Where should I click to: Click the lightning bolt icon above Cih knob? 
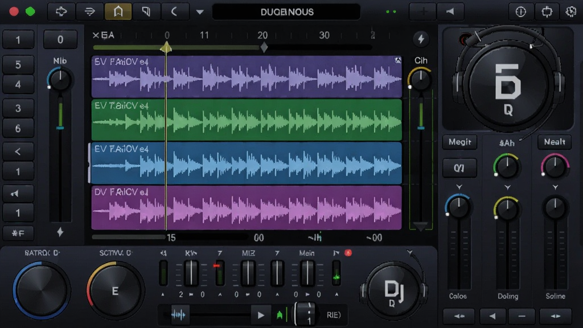(x=421, y=39)
